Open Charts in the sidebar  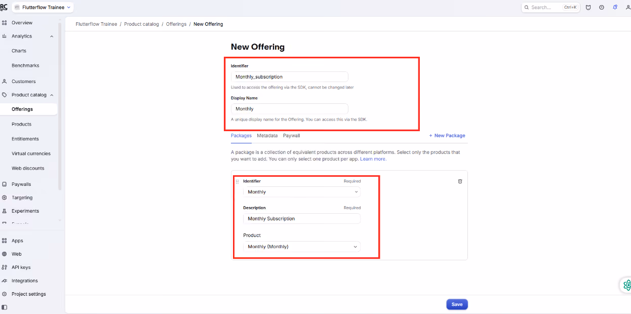coord(19,51)
